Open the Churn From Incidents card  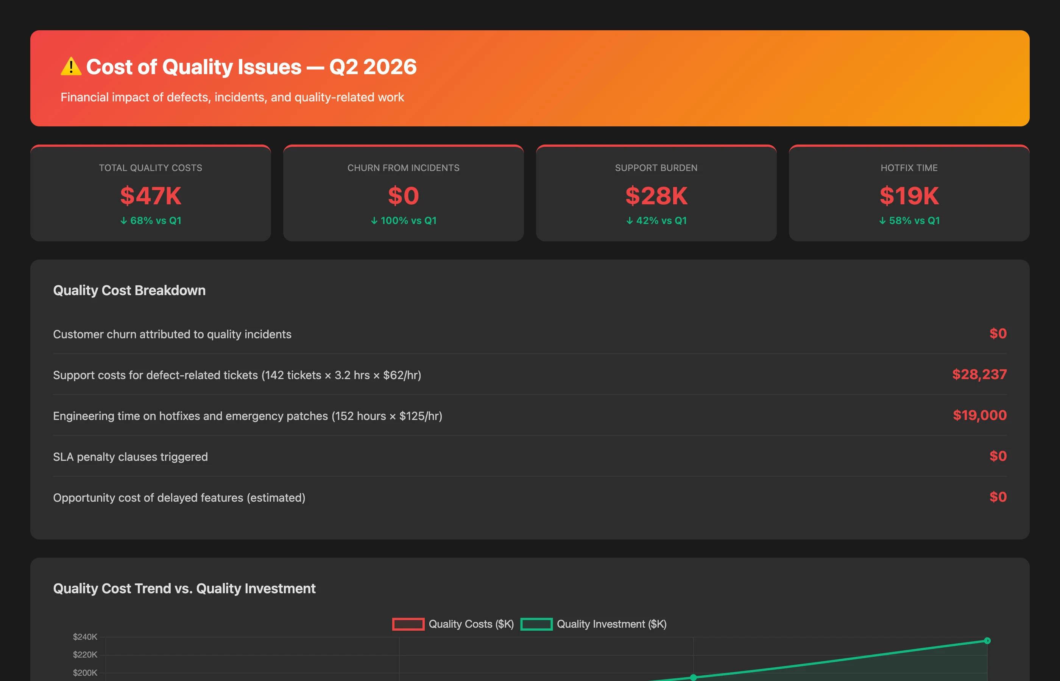(404, 193)
